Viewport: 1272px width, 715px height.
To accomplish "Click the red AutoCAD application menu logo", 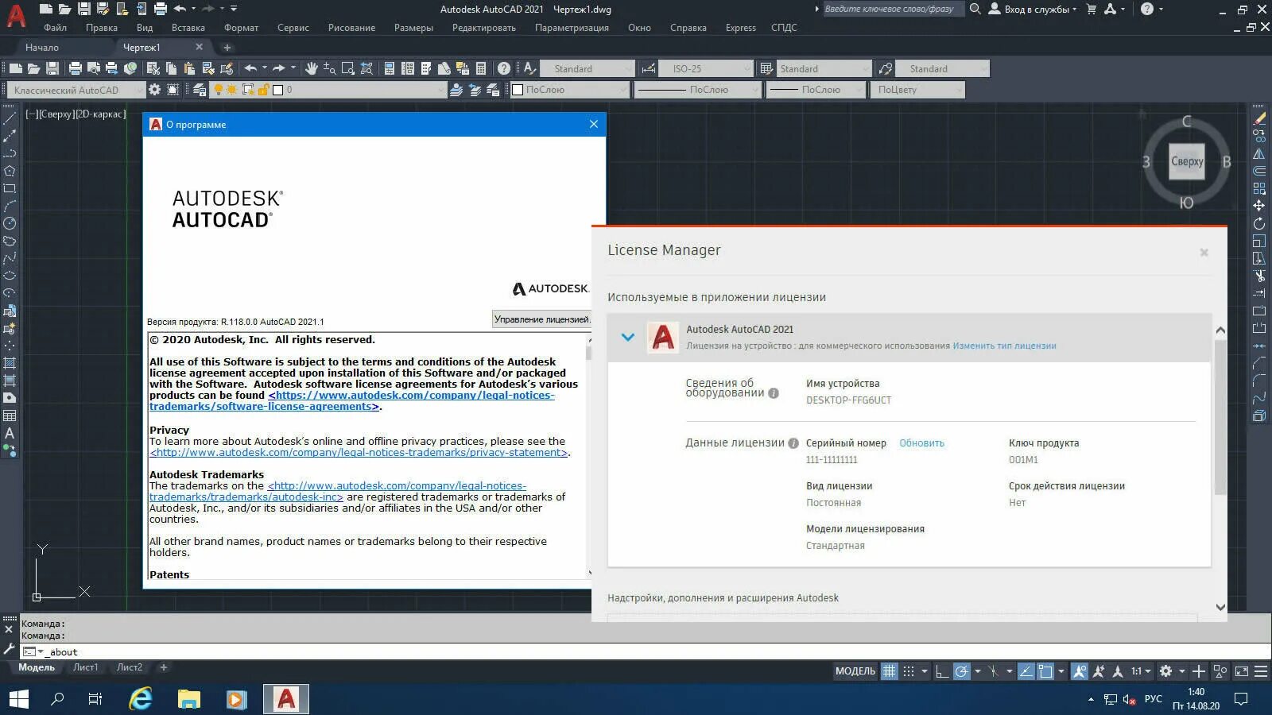I will click(16, 15).
